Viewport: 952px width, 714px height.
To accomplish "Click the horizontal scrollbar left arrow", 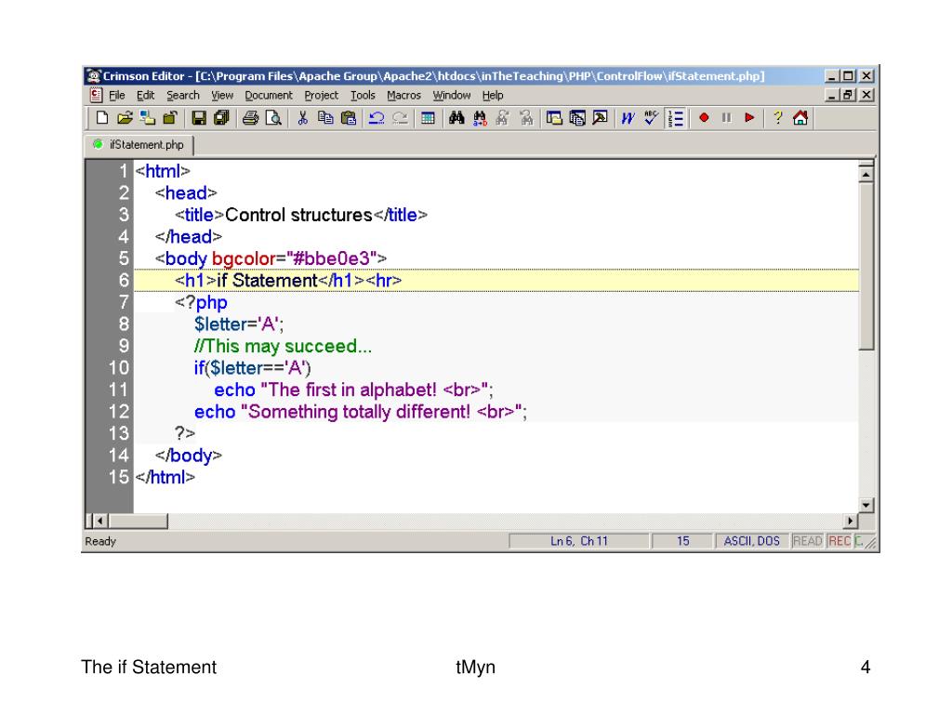I will (100, 521).
